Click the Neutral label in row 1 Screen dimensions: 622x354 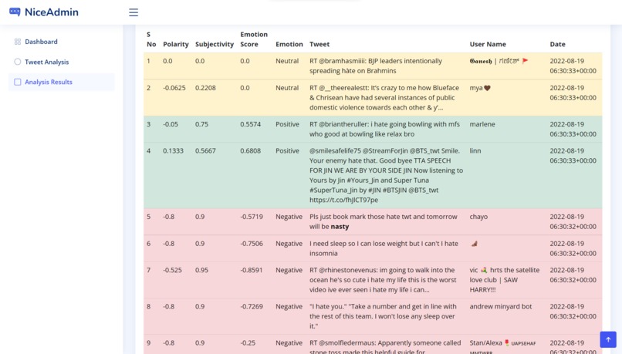click(287, 61)
